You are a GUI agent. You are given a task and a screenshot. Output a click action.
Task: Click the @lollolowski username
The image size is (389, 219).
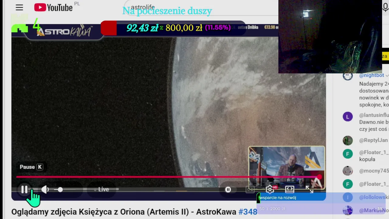[374, 197]
